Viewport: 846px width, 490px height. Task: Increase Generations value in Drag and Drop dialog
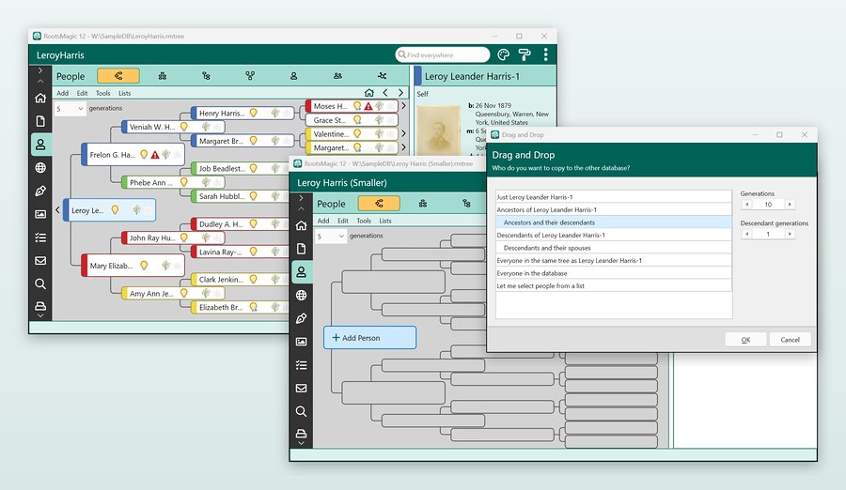(x=790, y=205)
